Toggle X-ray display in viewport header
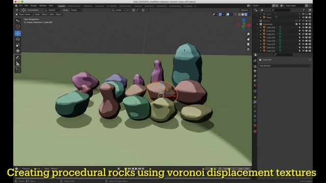 click(x=235, y=15)
